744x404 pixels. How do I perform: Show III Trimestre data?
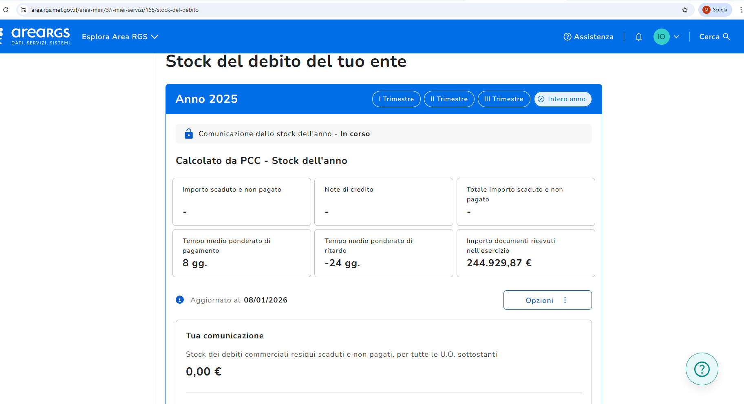(503, 99)
